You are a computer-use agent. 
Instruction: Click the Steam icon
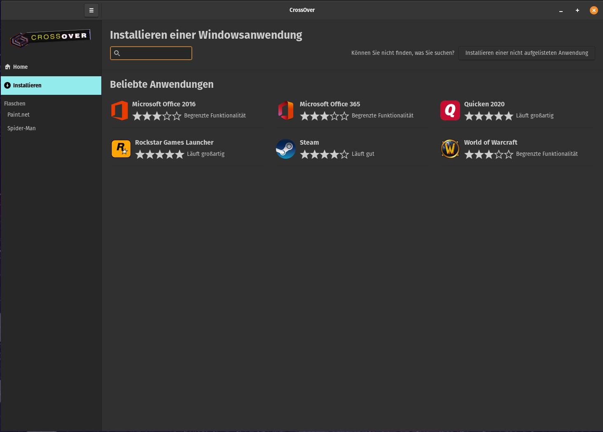tap(286, 149)
